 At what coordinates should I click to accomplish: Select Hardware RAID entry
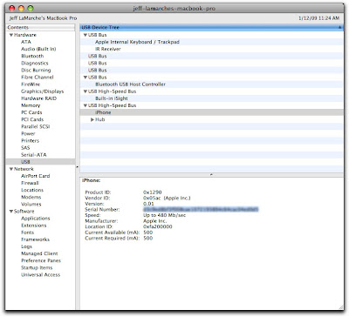[x=38, y=98]
